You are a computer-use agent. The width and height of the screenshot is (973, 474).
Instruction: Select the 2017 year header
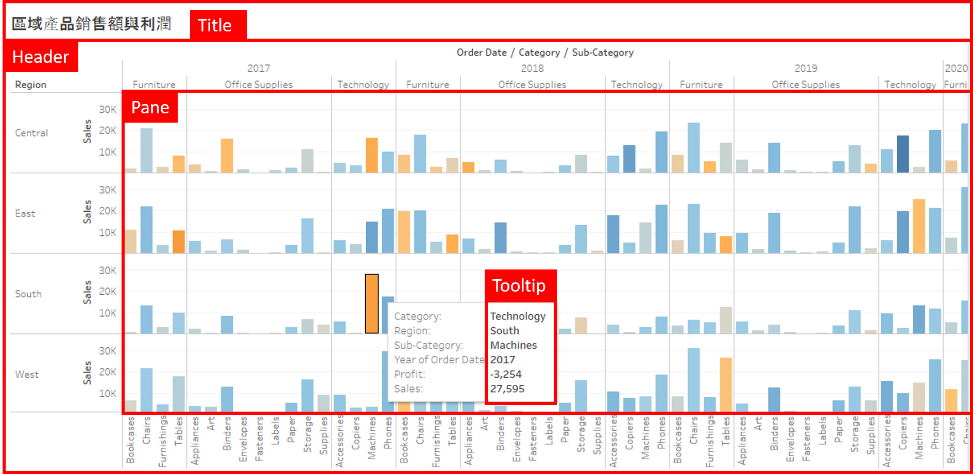tap(259, 69)
